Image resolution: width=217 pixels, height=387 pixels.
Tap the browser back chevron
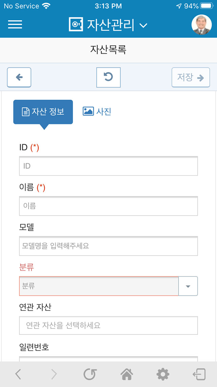[18, 374]
